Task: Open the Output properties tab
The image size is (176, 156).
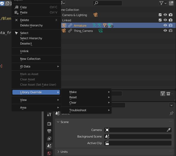Action: click(49, 131)
